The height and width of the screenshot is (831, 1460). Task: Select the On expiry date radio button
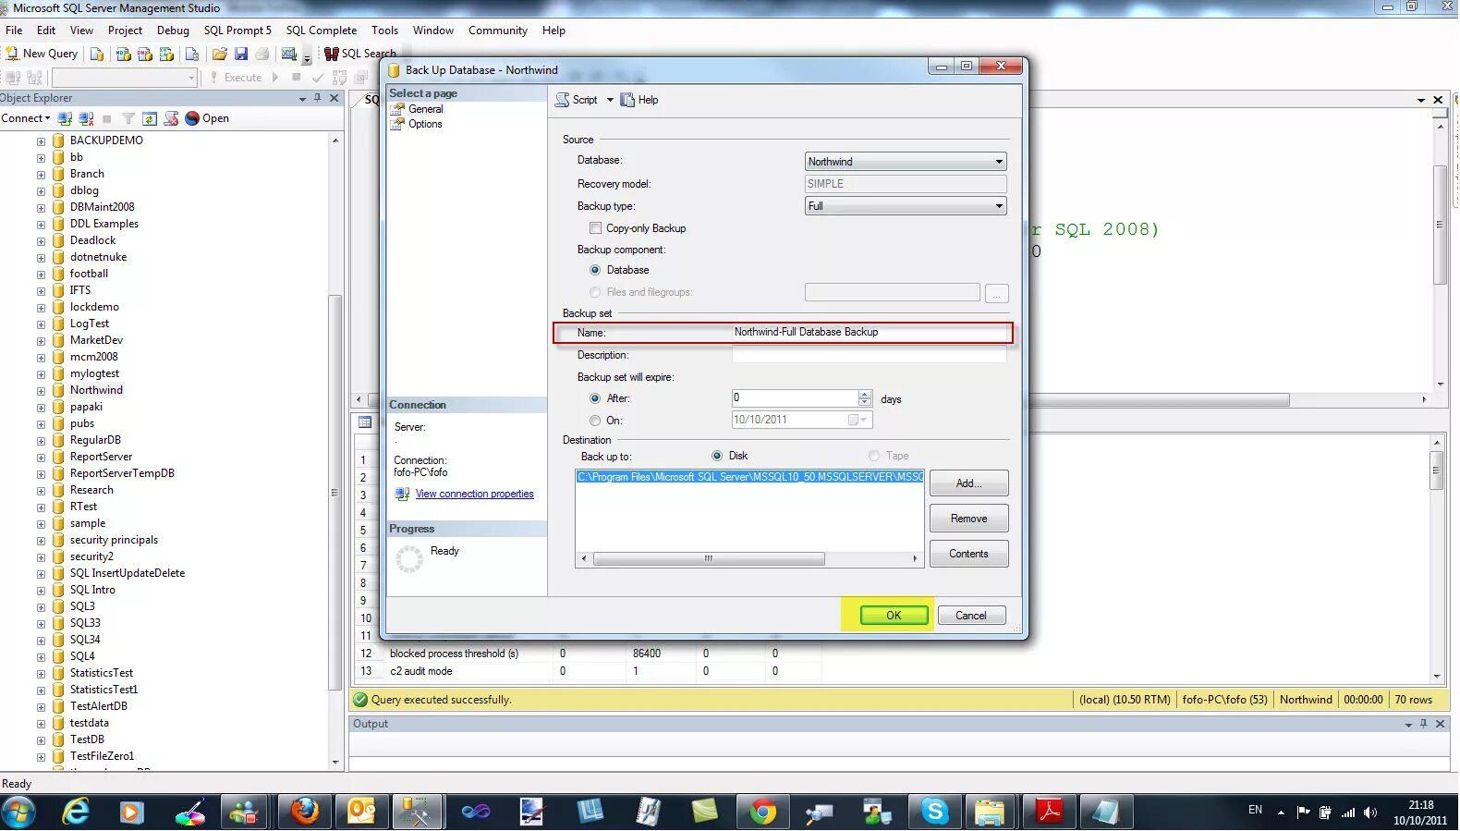tap(595, 421)
